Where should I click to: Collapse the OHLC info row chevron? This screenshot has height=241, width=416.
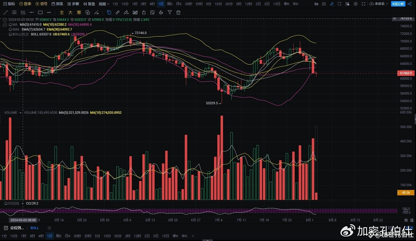[5, 20]
